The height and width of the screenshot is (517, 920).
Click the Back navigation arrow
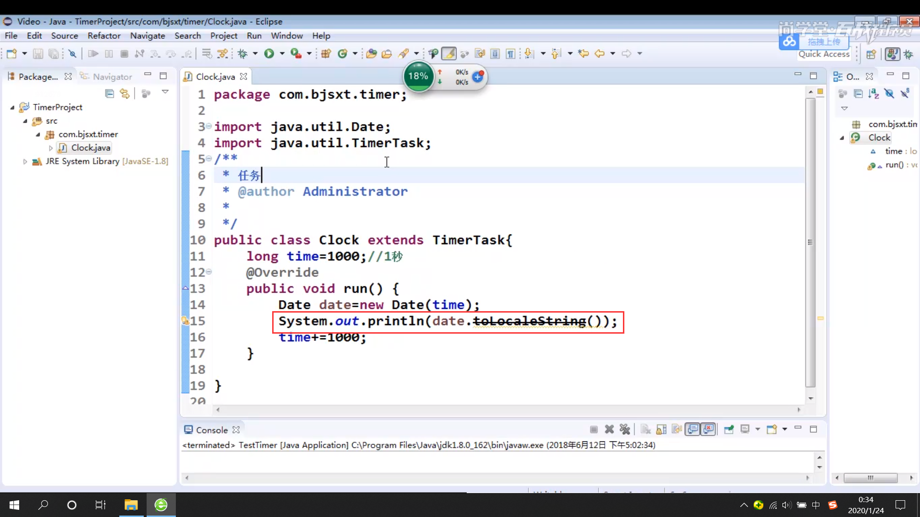pyautogui.click(x=599, y=54)
